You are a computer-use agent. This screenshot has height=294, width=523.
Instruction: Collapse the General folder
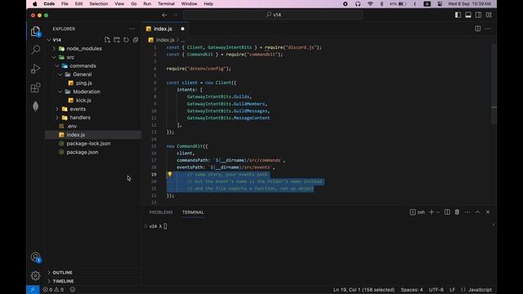(x=60, y=74)
